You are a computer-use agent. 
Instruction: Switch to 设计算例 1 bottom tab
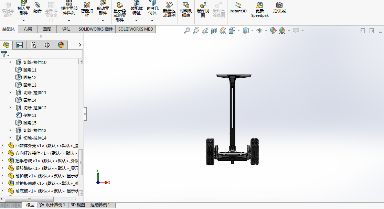tap(52, 205)
